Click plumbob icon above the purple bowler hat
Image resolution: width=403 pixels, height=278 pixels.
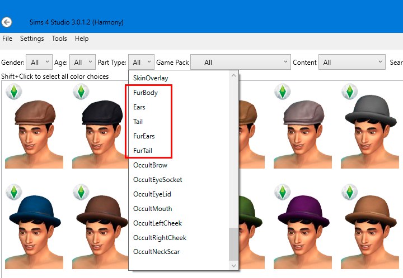(x=283, y=192)
